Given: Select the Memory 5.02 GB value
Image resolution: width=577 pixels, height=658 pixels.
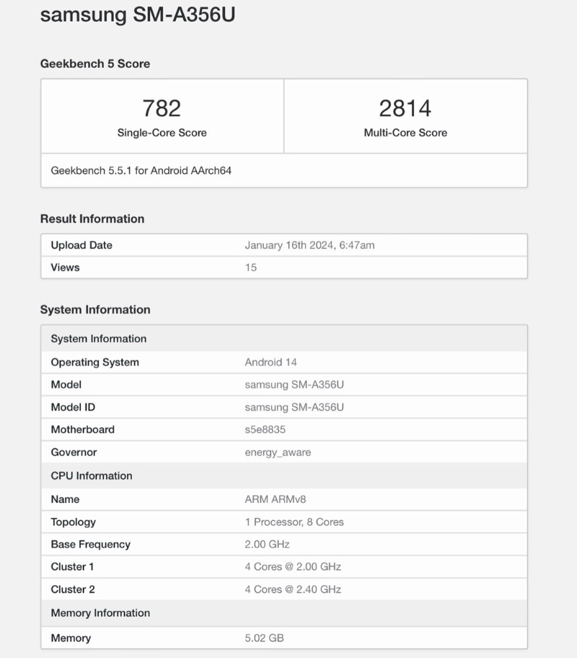Looking at the screenshot, I should click(265, 638).
